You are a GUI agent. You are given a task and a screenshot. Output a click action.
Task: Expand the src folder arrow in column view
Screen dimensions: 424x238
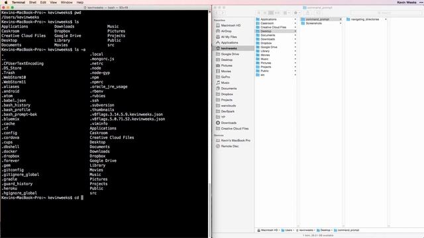[x=295, y=75]
